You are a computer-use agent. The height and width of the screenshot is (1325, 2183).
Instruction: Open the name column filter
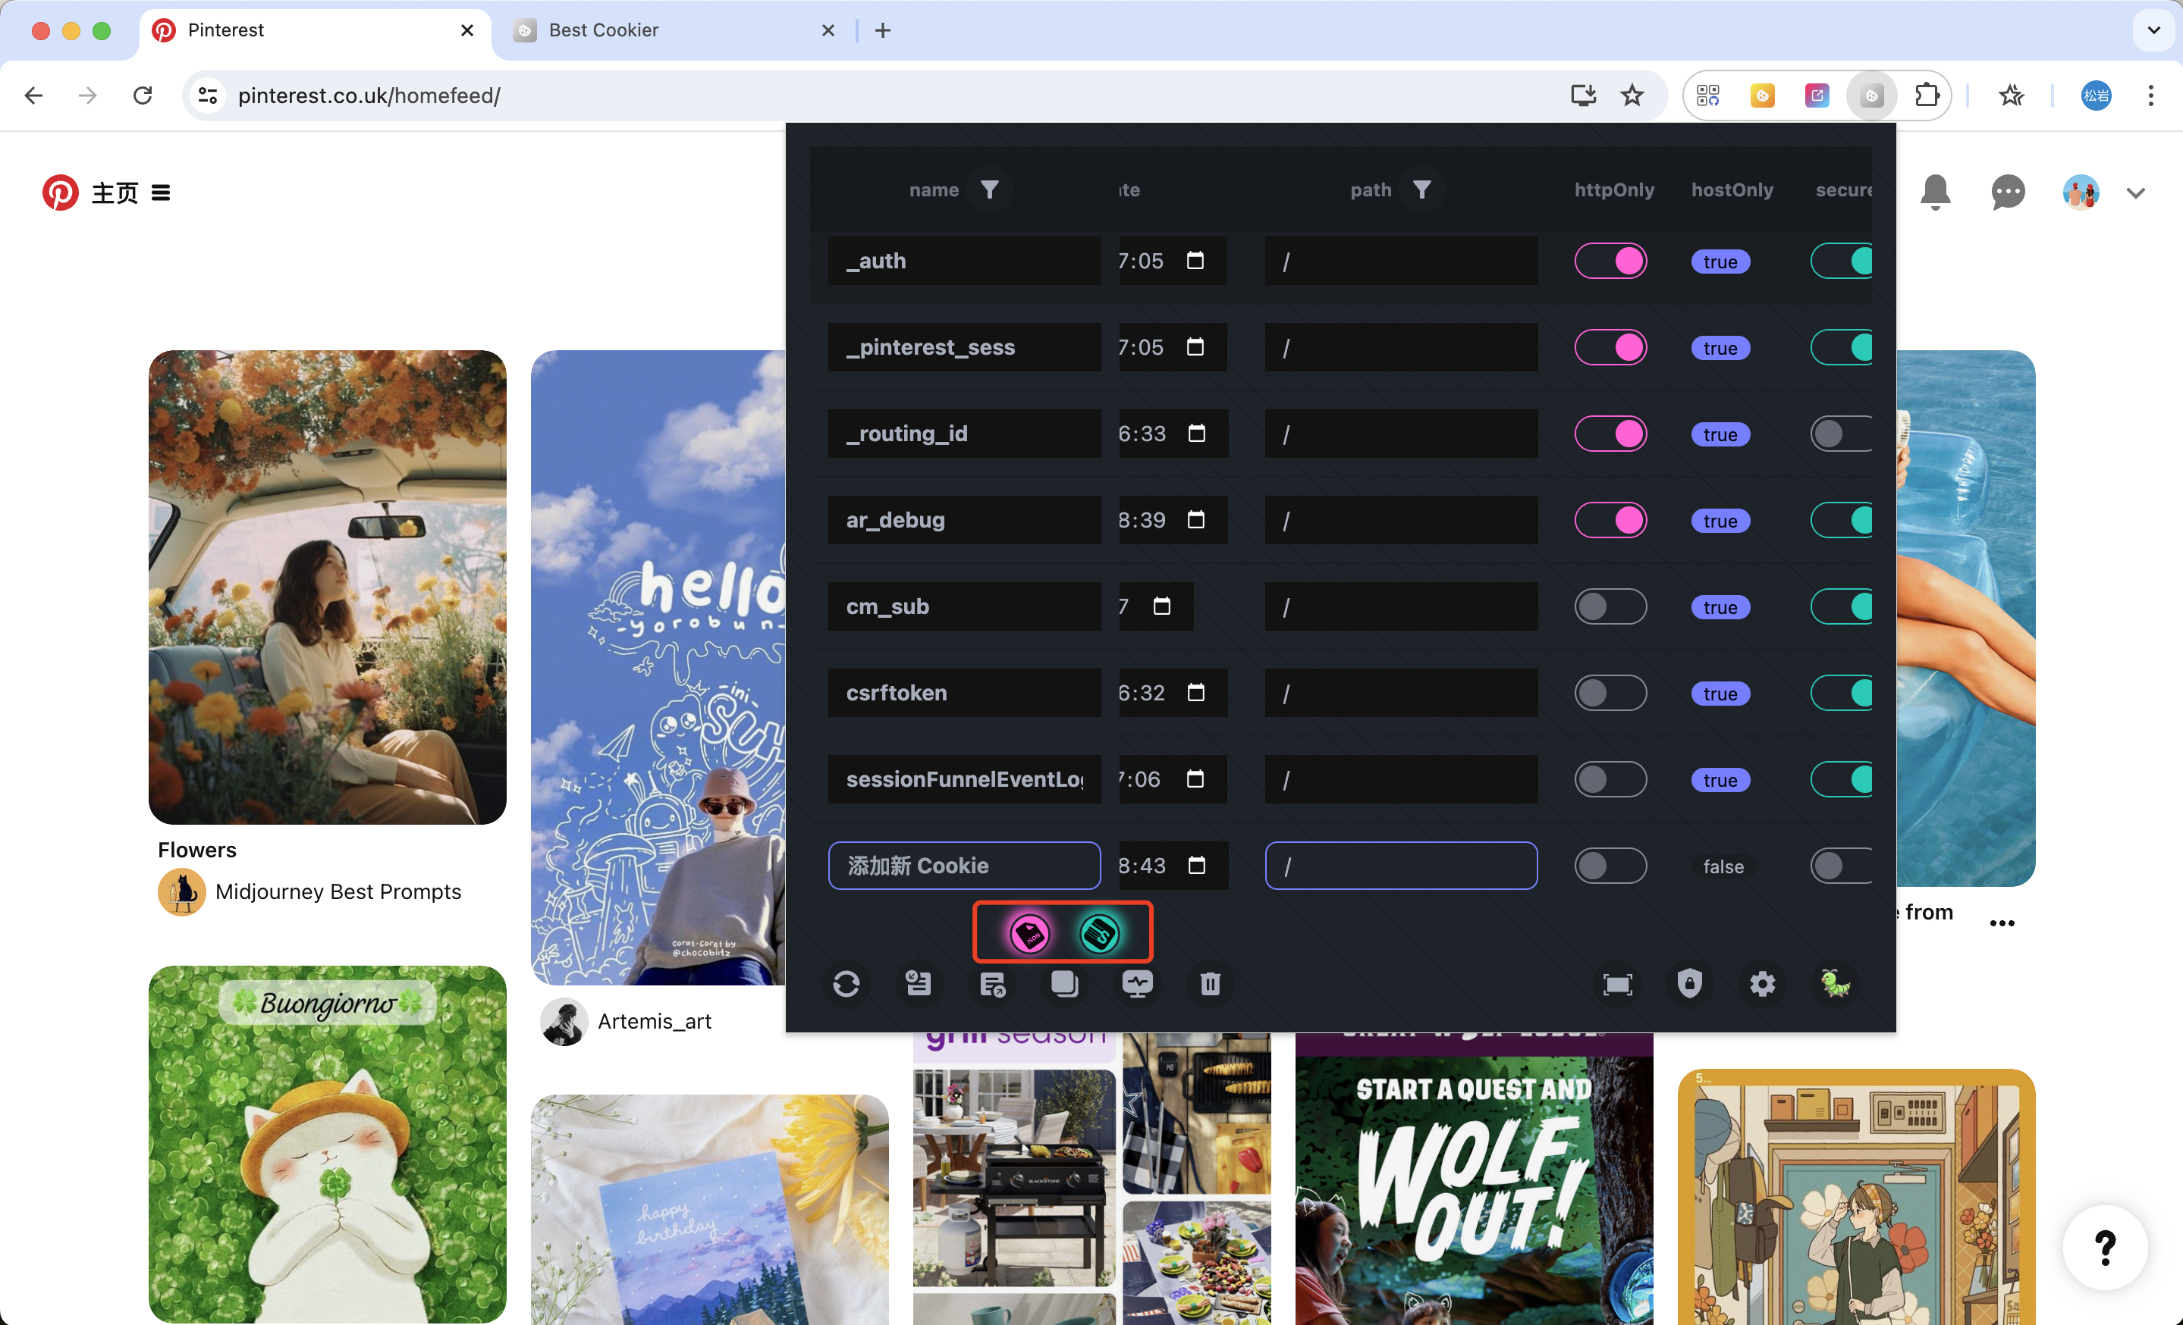990,190
